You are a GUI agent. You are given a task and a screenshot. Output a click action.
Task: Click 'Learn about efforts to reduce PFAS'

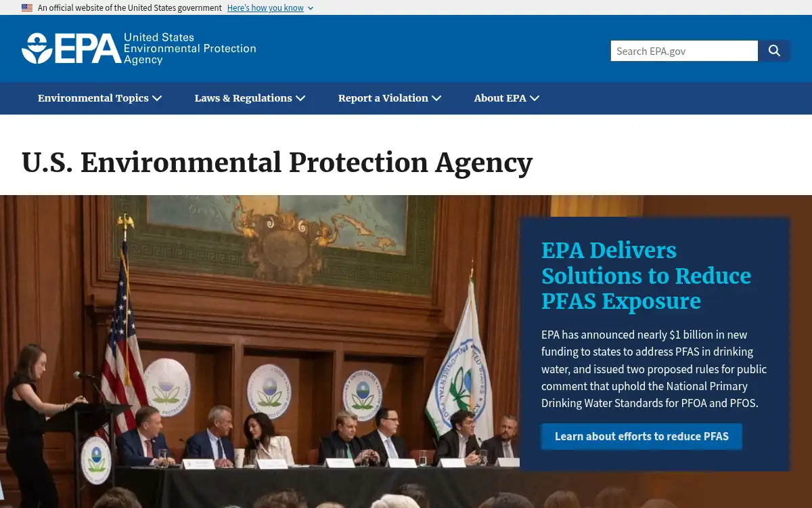tap(641, 436)
